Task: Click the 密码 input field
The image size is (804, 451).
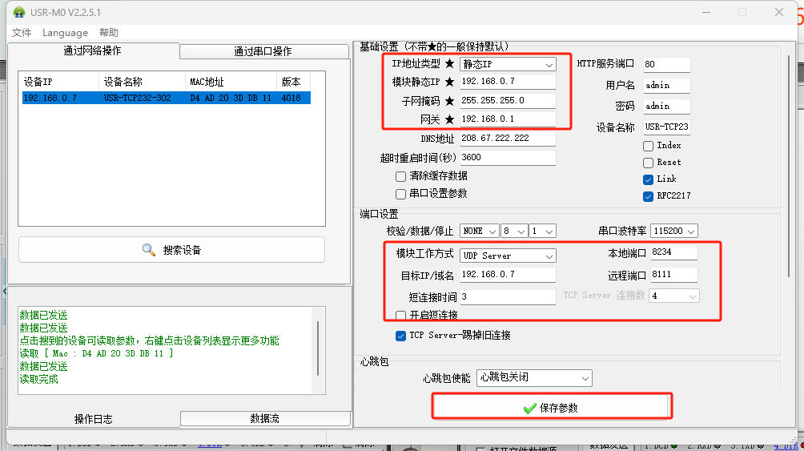Action: coord(666,106)
